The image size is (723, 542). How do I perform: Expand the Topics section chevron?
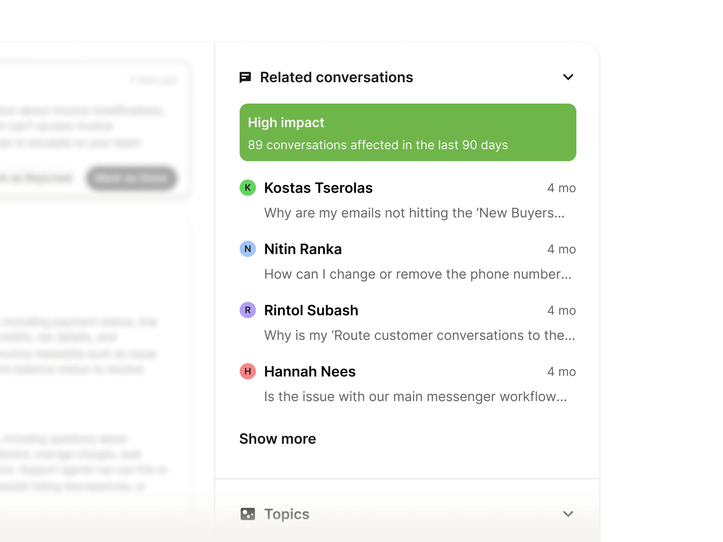(x=568, y=514)
